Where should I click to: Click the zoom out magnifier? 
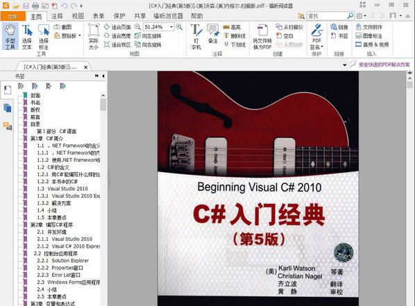pos(137,27)
